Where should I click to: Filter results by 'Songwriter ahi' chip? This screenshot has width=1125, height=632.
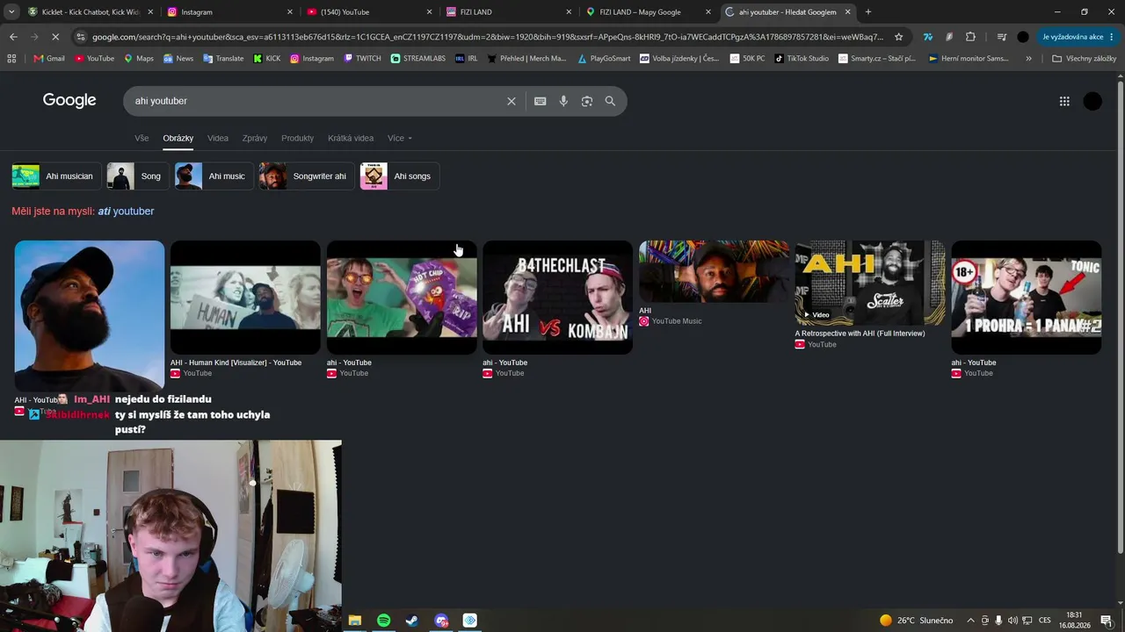pyautogui.click(x=306, y=176)
